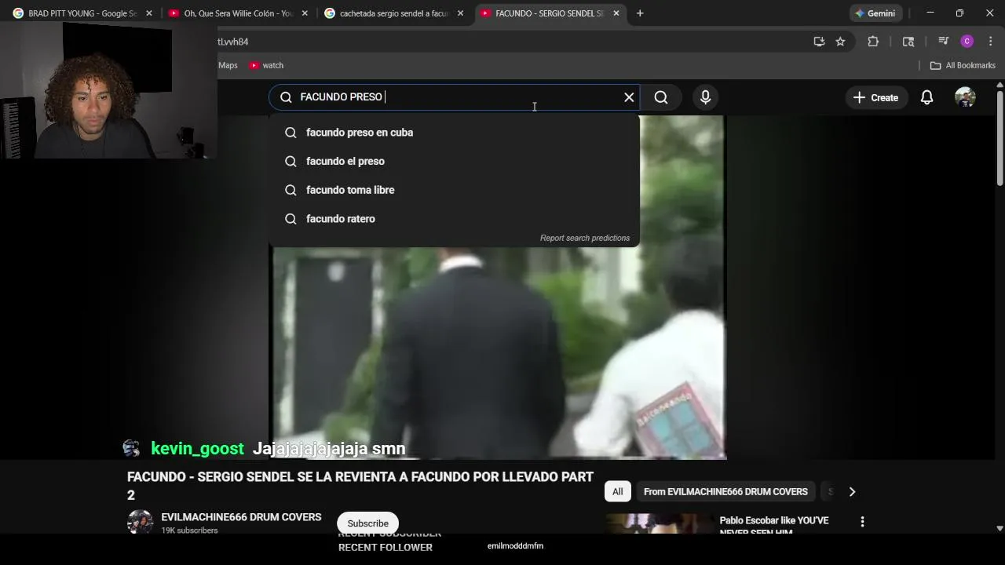Click the Create button
This screenshot has height=565, width=1005.
click(x=875, y=97)
